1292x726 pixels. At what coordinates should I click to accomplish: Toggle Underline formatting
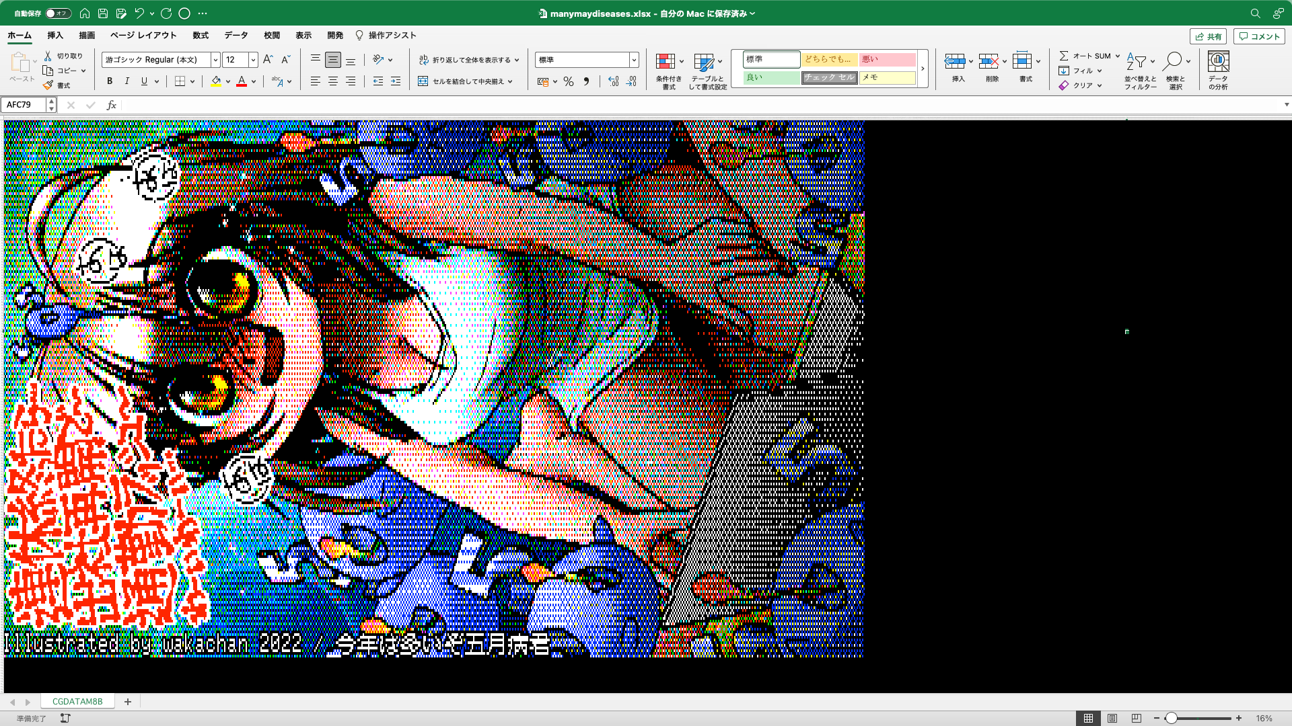[x=144, y=81]
